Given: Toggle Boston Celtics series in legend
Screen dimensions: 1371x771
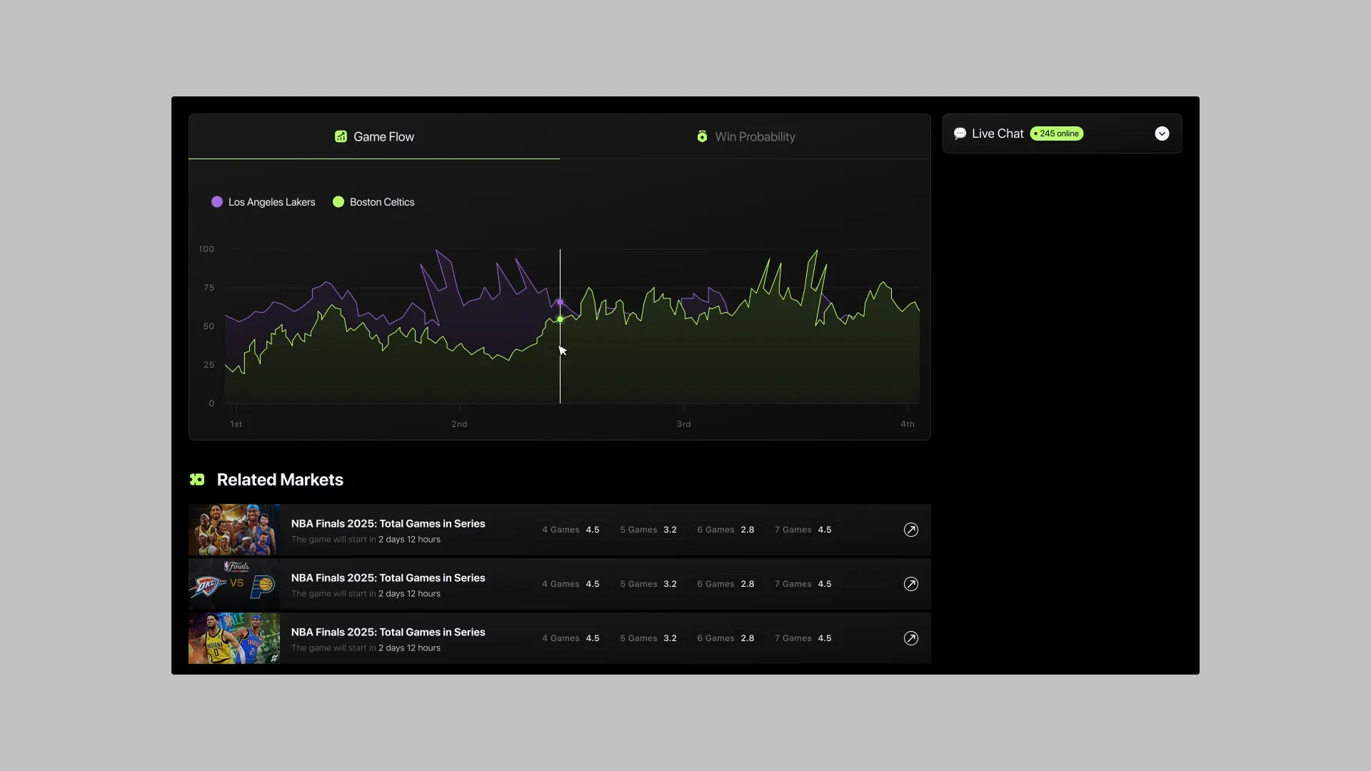Looking at the screenshot, I should [381, 202].
